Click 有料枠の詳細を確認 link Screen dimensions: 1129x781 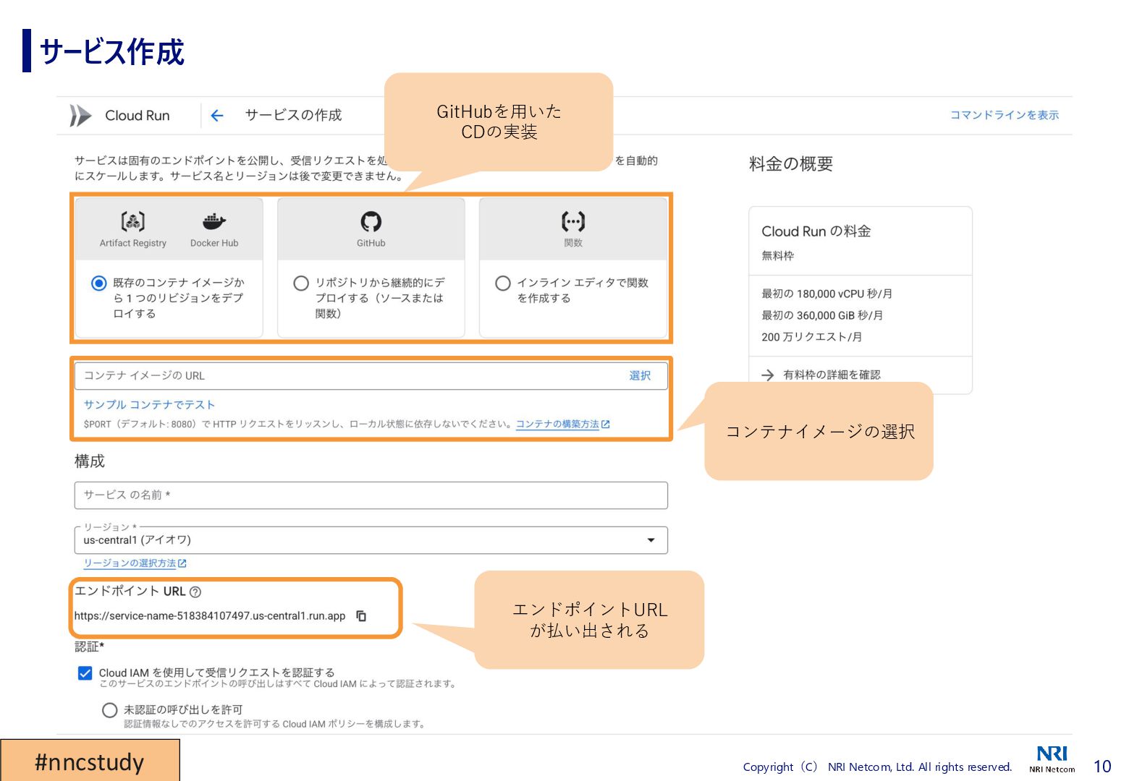(832, 375)
